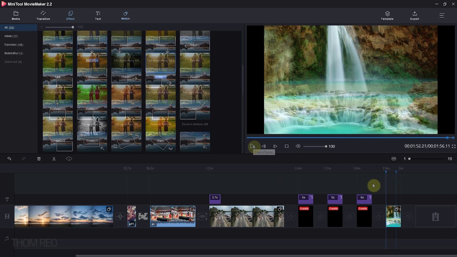The height and width of the screenshot is (257, 457).
Task: Click motion badge on sunset clip
Action: 109,209
